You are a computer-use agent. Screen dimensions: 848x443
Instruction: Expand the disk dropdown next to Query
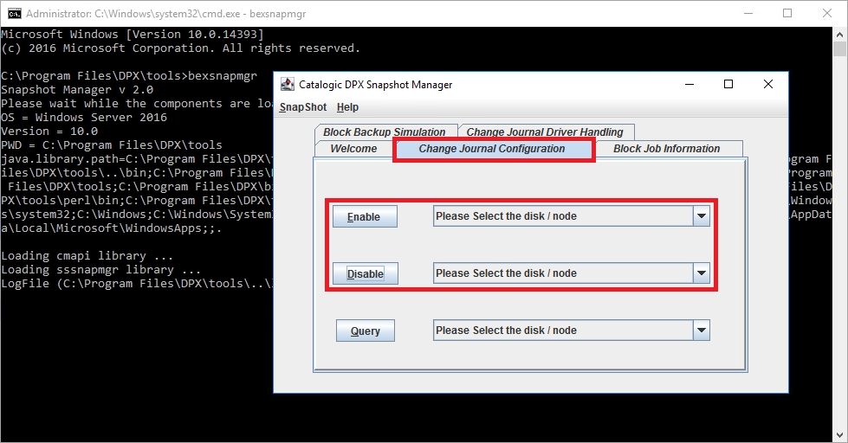[701, 331]
